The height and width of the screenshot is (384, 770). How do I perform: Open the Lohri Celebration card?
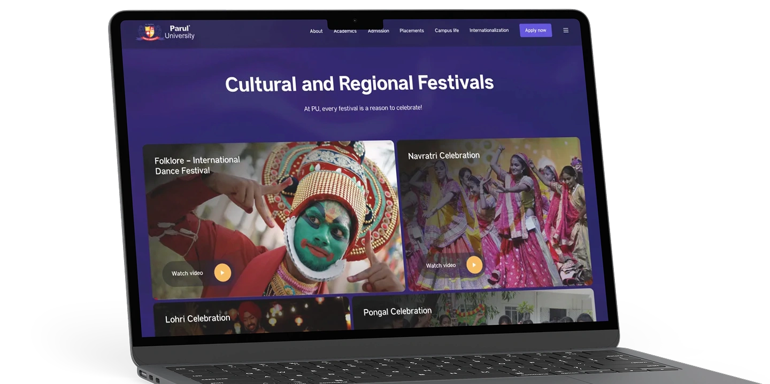tap(197, 319)
